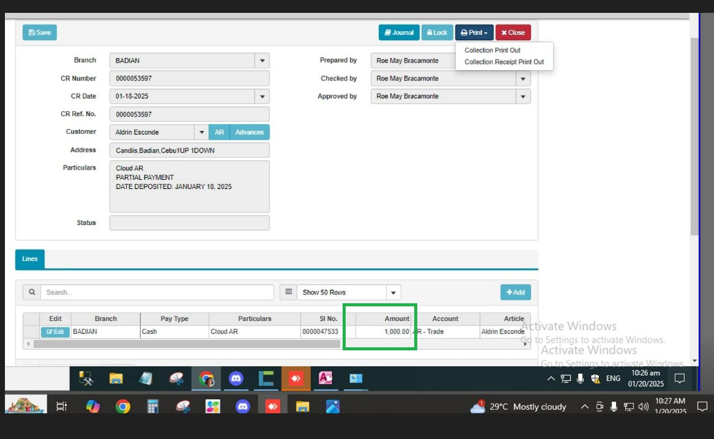Switch to the Lines tab
Screen dimensions: 714x439
click(x=30, y=259)
